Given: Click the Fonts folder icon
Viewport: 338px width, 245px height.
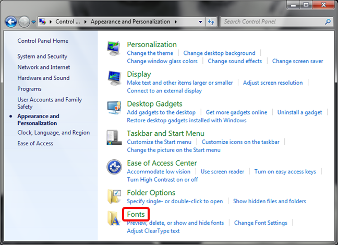Looking at the screenshot, I should [114, 218].
